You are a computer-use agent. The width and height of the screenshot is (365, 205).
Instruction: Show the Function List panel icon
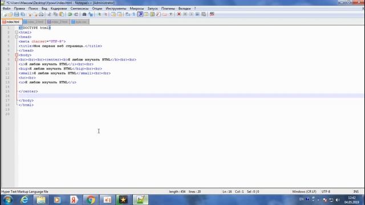tap(159, 14)
